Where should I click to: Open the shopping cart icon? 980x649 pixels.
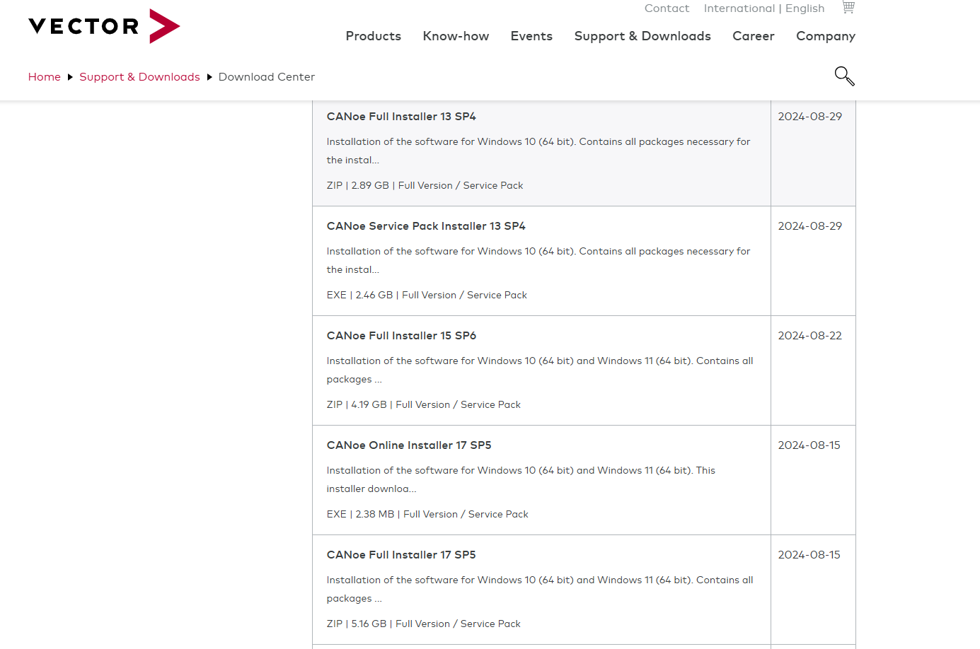(x=848, y=8)
